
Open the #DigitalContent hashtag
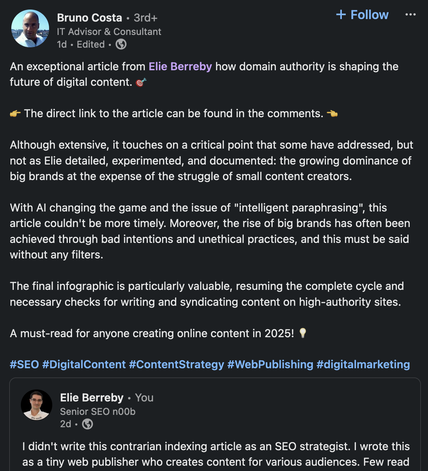pyautogui.click(x=84, y=364)
